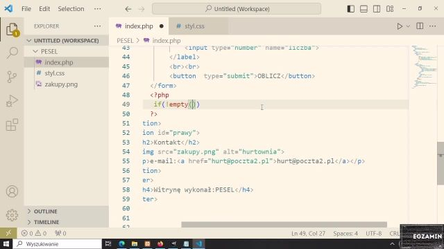The height and width of the screenshot is (249, 444).
Task: Collapse the UNTITLED (WORKSPACE) section
Action: click(67, 41)
